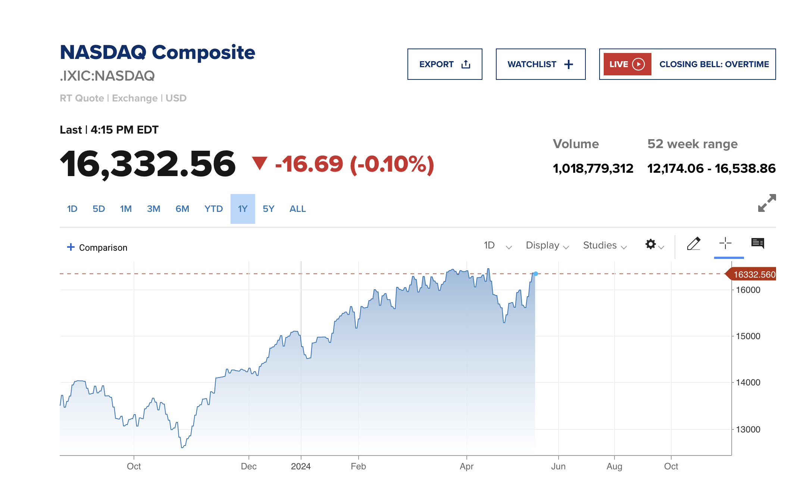This screenshot has width=791, height=488.
Task: Select the 1Y highlighted range tab
Action: click(243, 209)
